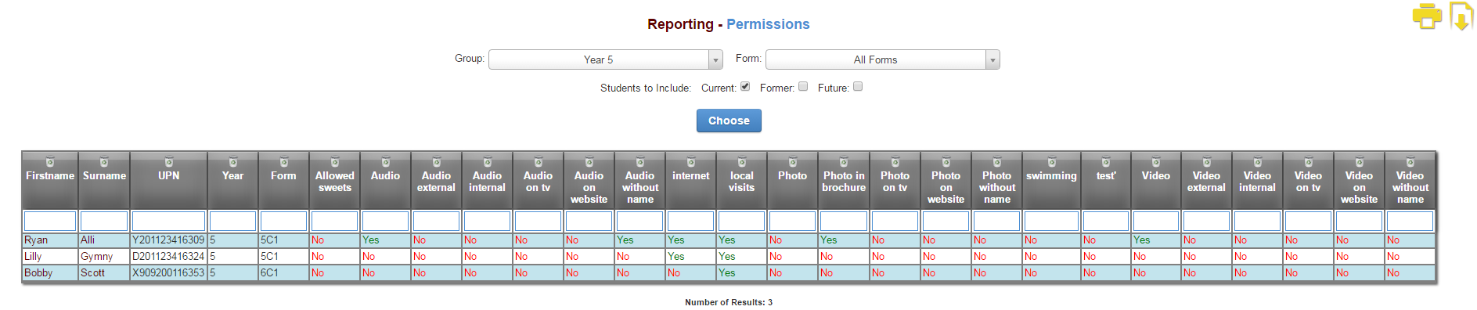Click the filter box under Allowed sweets

point(335,221)
